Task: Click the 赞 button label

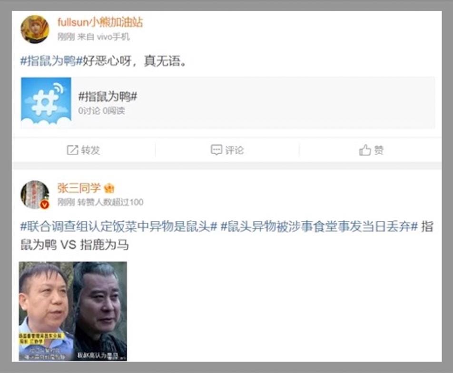Action: pyautogui.click(x=379, y=150)
